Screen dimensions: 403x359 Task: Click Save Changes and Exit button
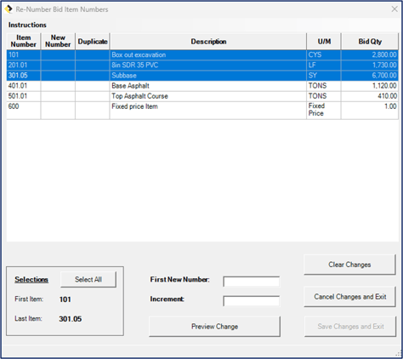[x=350, y=327]
